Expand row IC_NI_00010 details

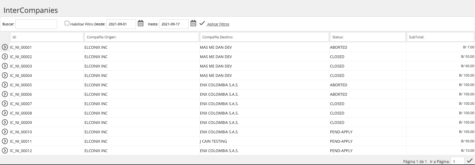pyautogui.click(x=5, y=132)
